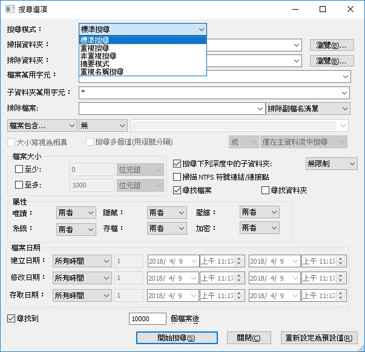Enable the 至少 file size checkbox

tap(19, 170)
